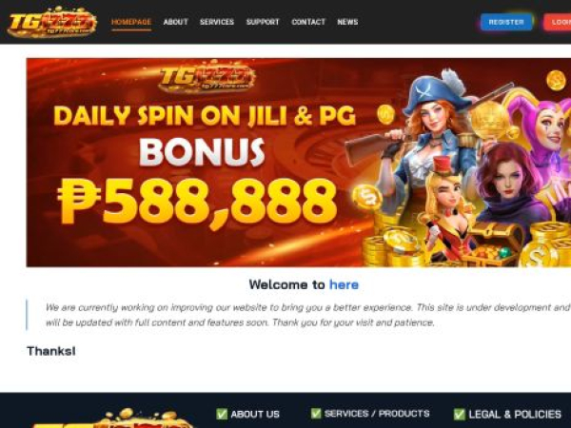Follow the blue 'here' link
571x428 pixels.
point(344,284)
